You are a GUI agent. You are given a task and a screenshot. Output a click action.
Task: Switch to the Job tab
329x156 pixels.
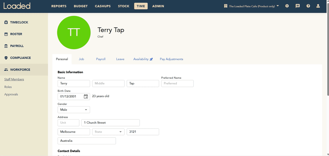(x=81, y=59)
